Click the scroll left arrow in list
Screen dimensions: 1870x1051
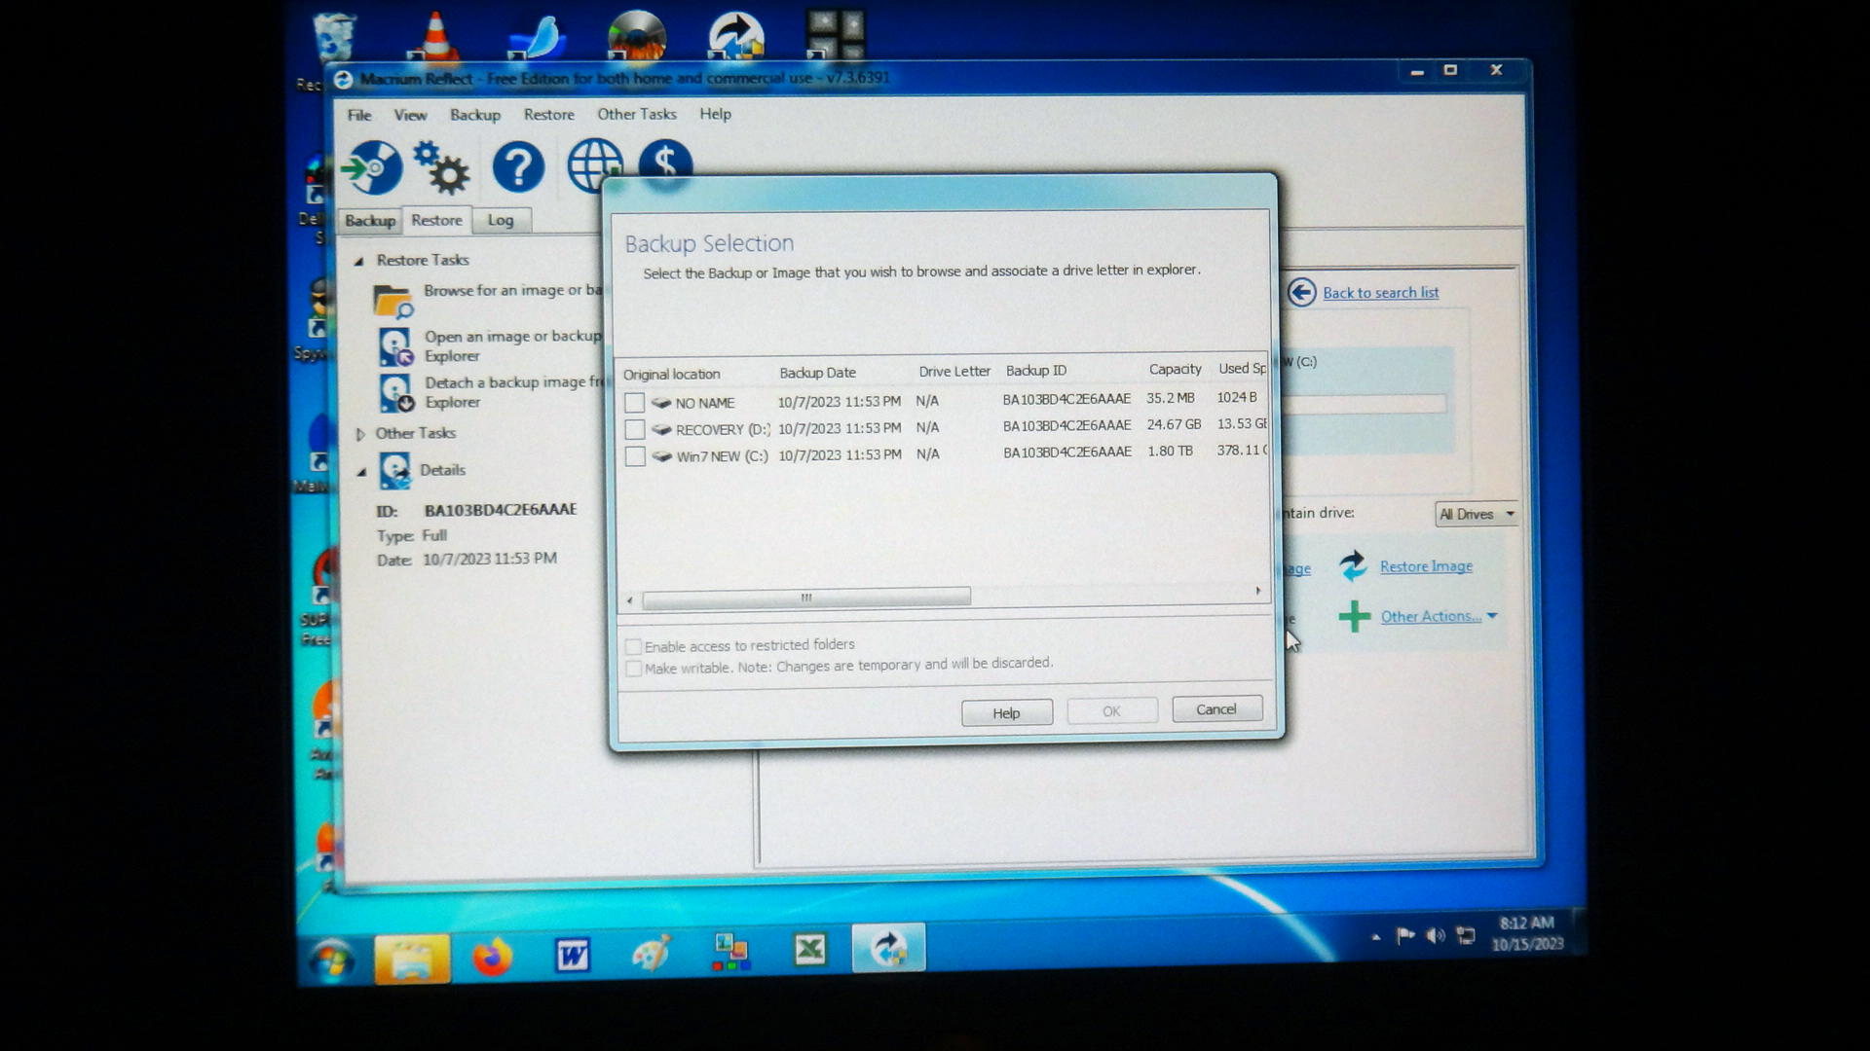(629, 599)
